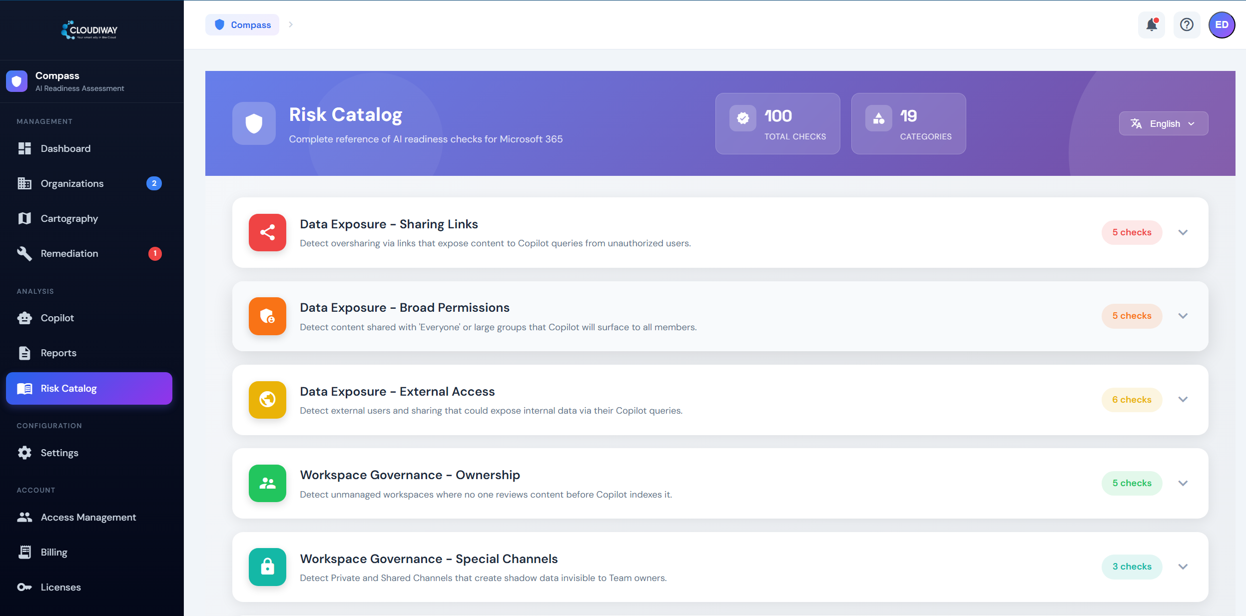Screen dimensions: 1246x616
Task: Click the Risk Catalog book icon
Action: point(24,388)
